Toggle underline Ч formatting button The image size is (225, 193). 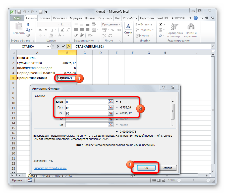click(50, 30)
